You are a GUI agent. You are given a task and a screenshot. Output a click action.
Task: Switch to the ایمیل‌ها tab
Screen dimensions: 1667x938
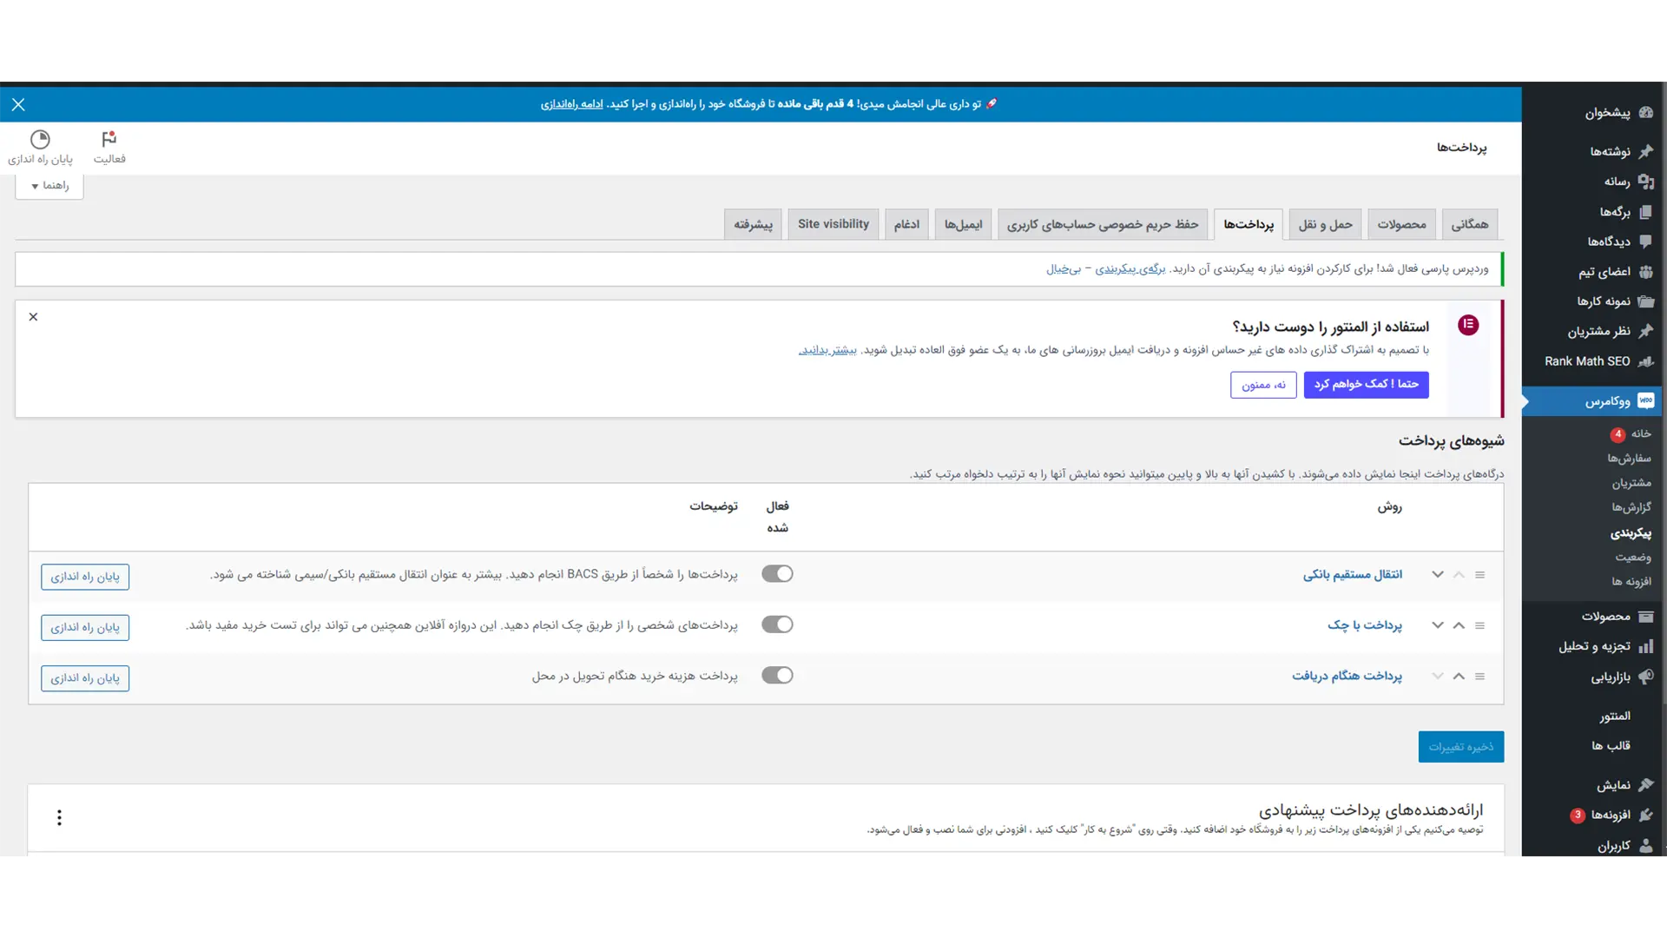tap(963, 224)
